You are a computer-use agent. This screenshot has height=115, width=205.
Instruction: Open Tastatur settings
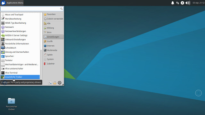pyautogui.click(x=20, y=60)
